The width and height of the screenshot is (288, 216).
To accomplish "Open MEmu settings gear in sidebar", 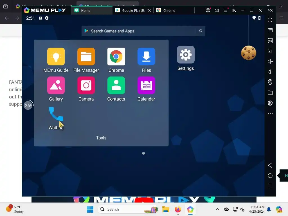I will coord(270,103).
